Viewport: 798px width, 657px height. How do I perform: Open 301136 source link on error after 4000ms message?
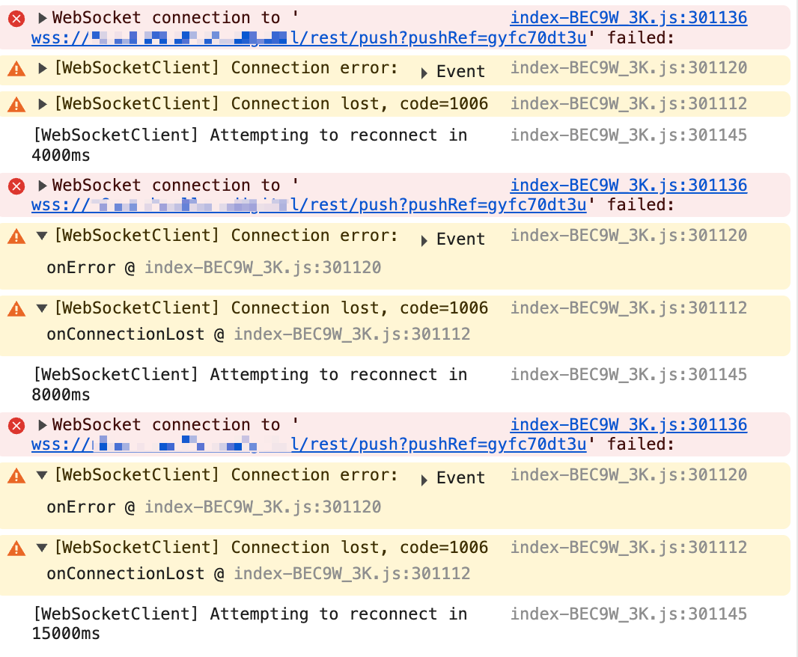pyautogui.click(x=629, y=186)
